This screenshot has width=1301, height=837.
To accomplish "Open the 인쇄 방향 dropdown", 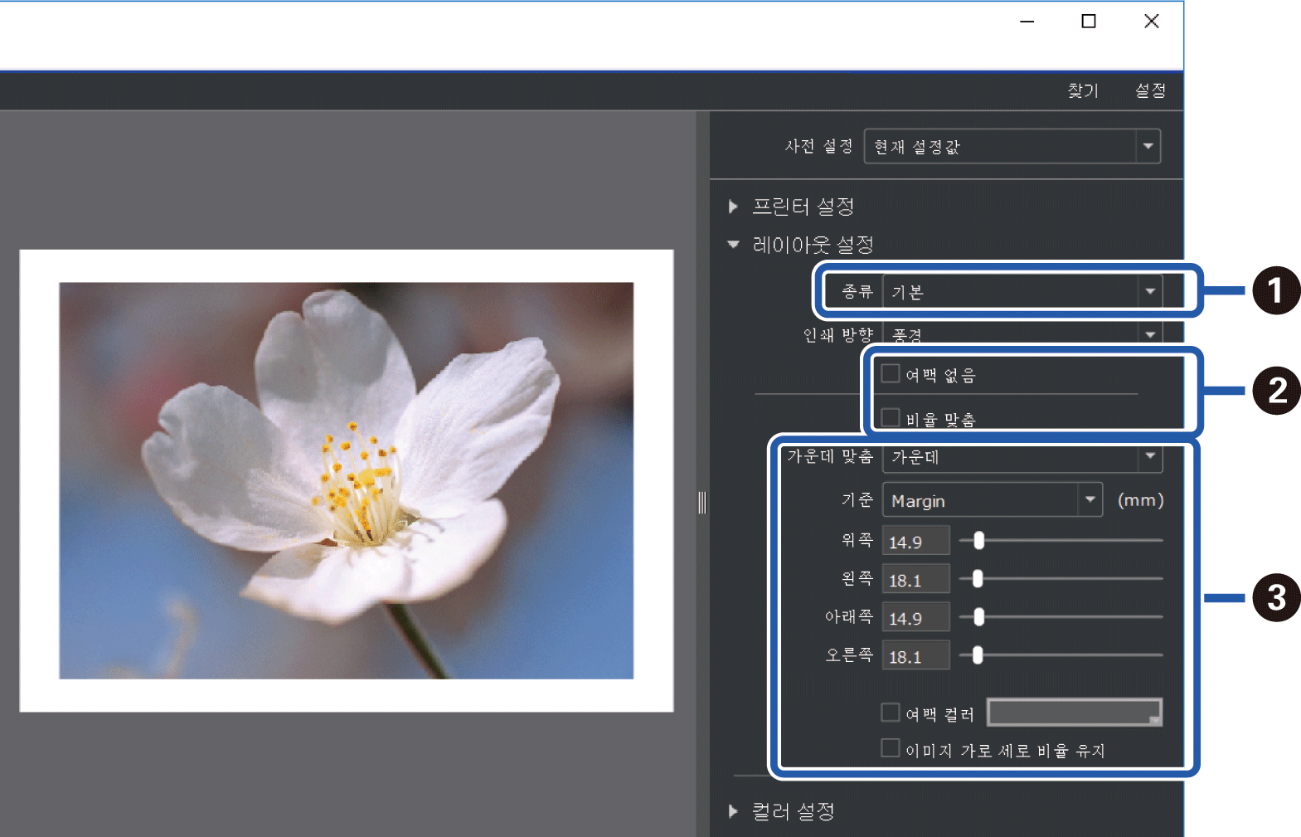I will pyautogui.click(x=1022, y=334).
